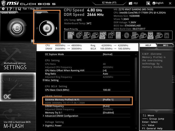Select the legacy USB key boot icon
Screen dimensions: 175x131
pyautogui.click(x=150, y=35)
